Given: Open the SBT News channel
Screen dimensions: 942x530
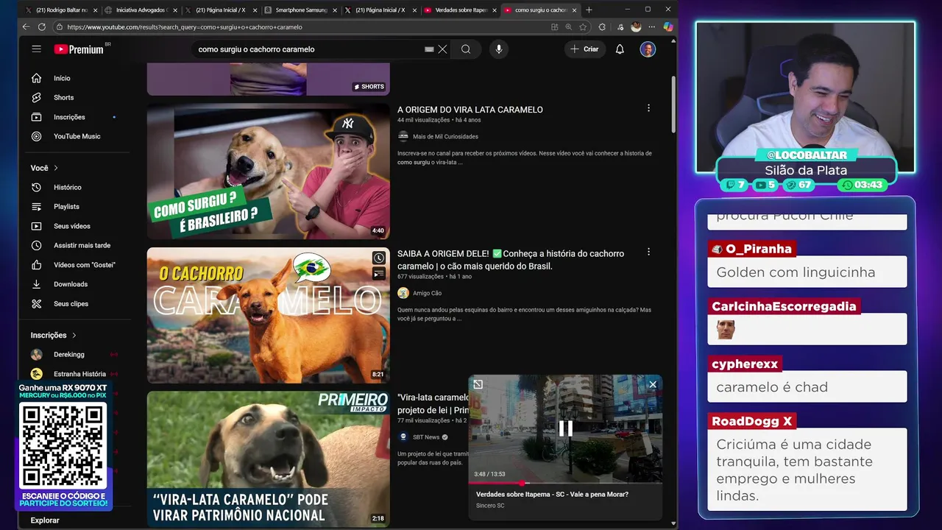Looking at the screenshot, I should click(426, 437).
